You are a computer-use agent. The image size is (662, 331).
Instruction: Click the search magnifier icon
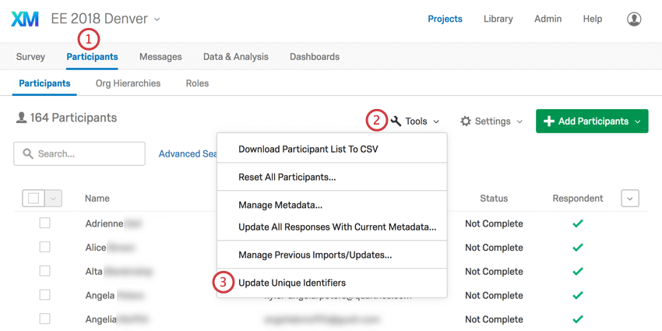point(28,154)
